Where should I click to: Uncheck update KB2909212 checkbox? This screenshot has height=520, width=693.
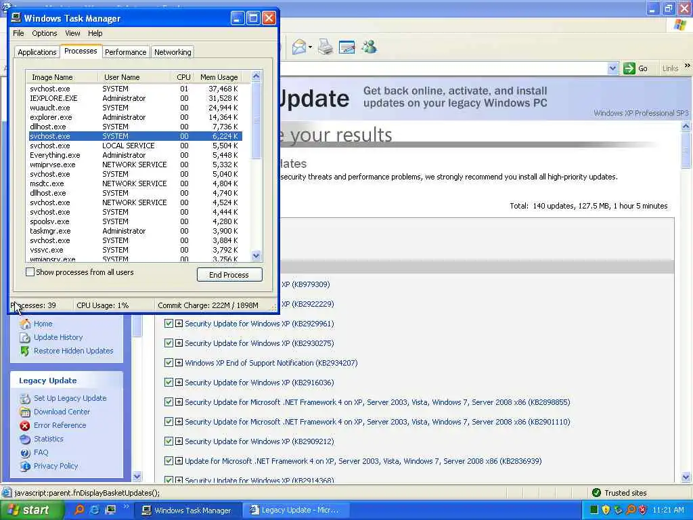point(169,441)
